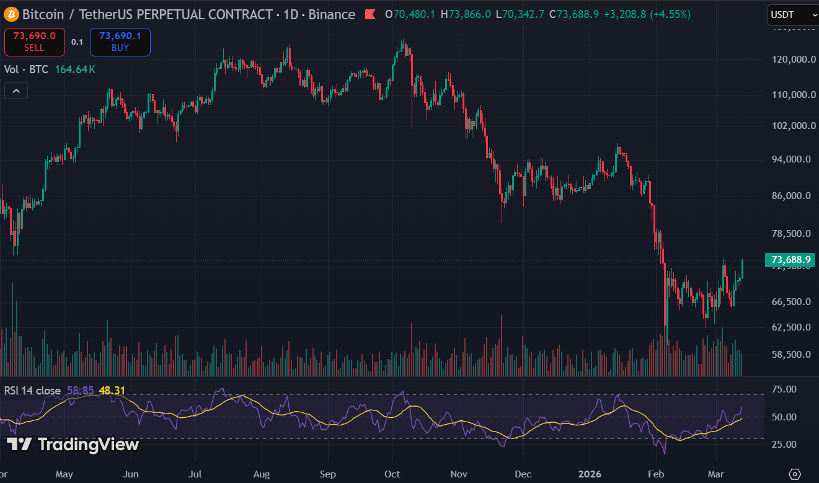Select the 164.64K volume value
Screen dimensions: 819x483
[x=75, y=69]
